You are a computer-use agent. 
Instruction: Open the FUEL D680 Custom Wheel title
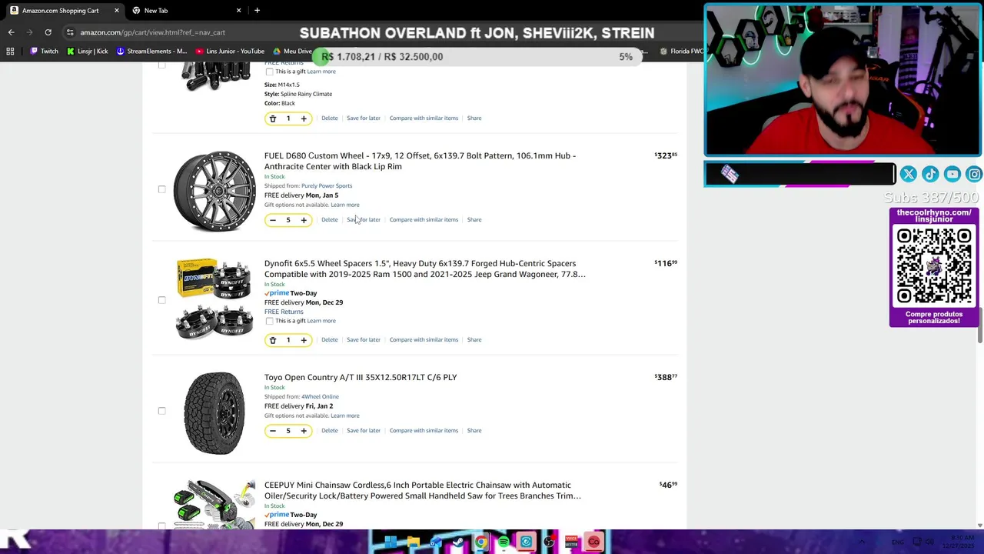coord(420,161)
